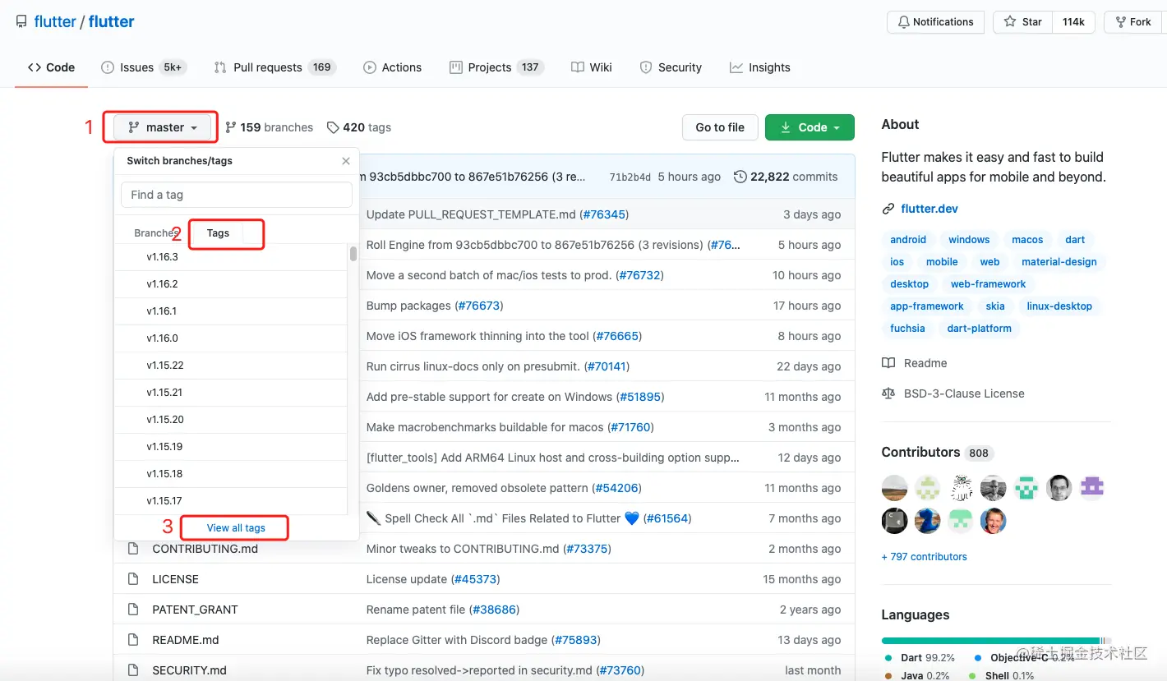Viewport: 1167px width, 681px height.
Task: Select tag v1.15.18
Action: [230, 474]
